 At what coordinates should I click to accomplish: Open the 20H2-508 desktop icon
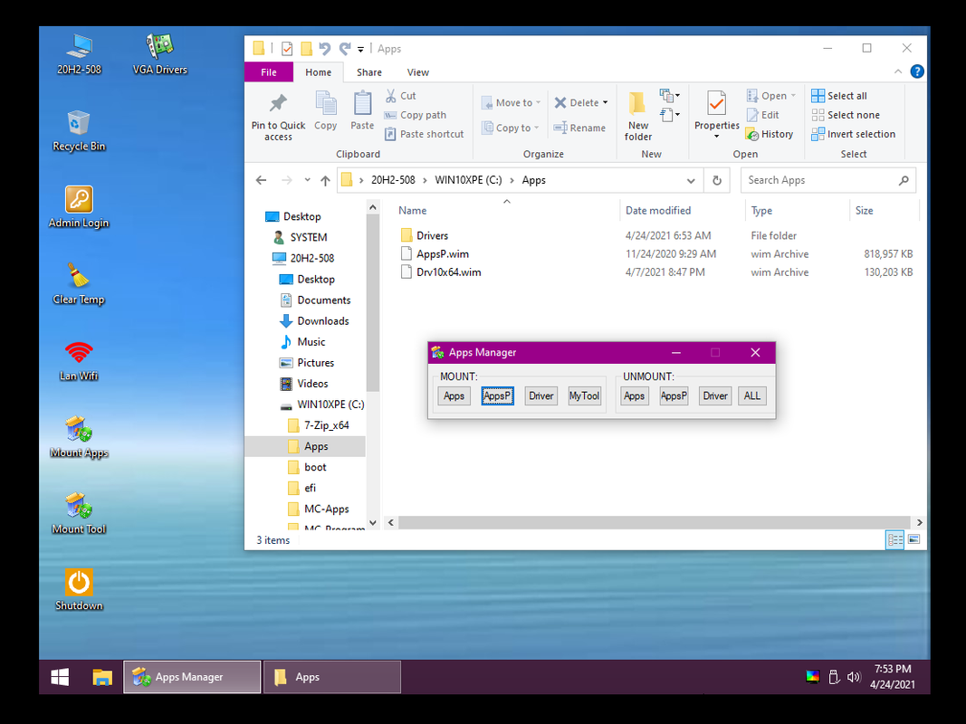(x=79, y=53)
